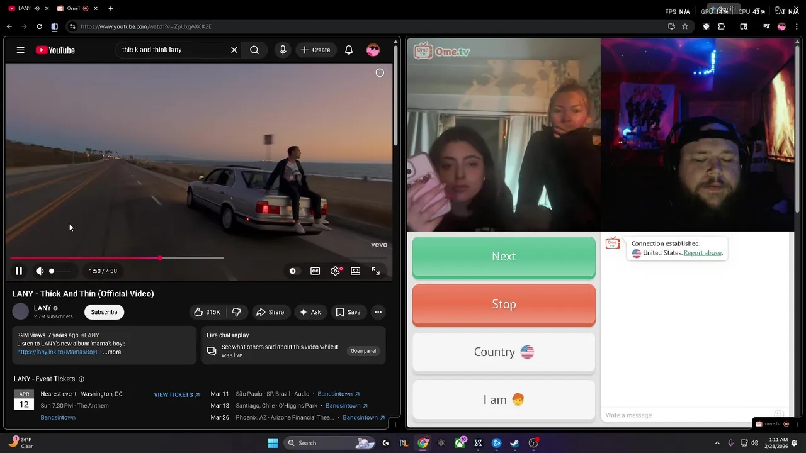
Task: Open Bandsintown link for Santiago event
Action: pyautogui.click(x=347, y=406)
